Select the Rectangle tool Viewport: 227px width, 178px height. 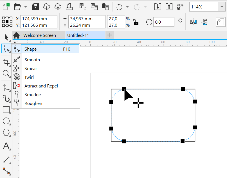coord(6,110)
